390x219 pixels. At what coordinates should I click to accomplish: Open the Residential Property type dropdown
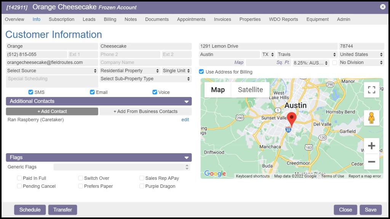(x=129, y=71)
